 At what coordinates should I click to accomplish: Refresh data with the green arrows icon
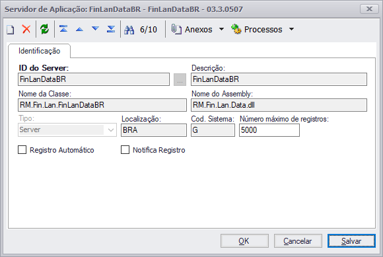(x=45, y=29)
